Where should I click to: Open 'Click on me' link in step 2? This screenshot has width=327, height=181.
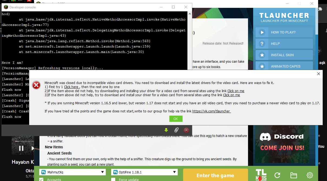236,91
